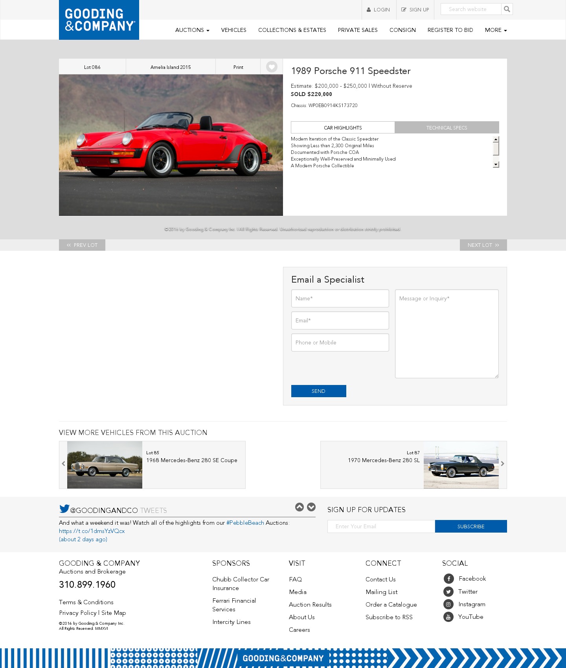Open Terms & Conditions

click(x=86, y=602)
